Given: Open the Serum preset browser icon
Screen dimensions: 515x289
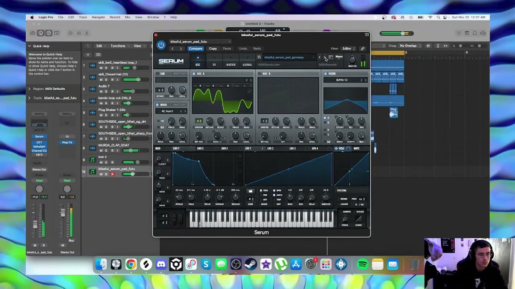Looking at the screenshot, I should (330, 57).
